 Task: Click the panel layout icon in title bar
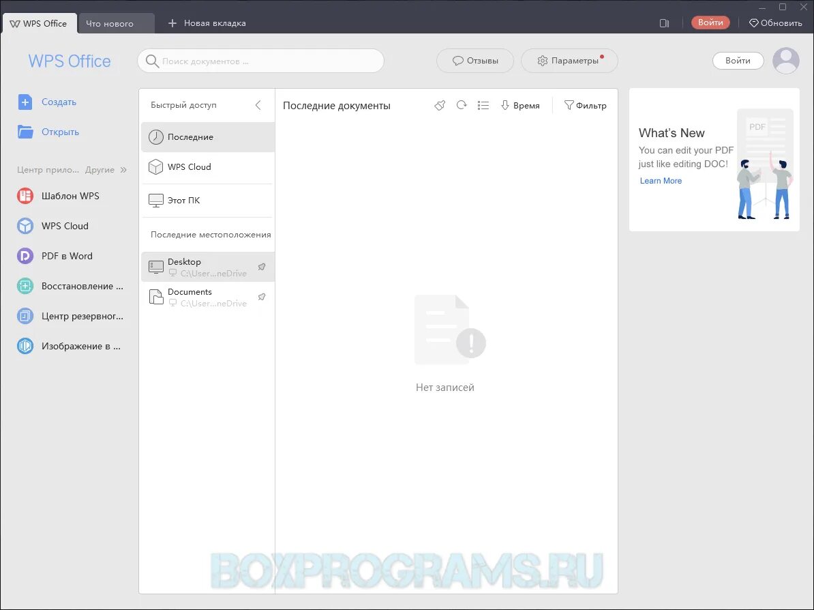pos(664,23)
